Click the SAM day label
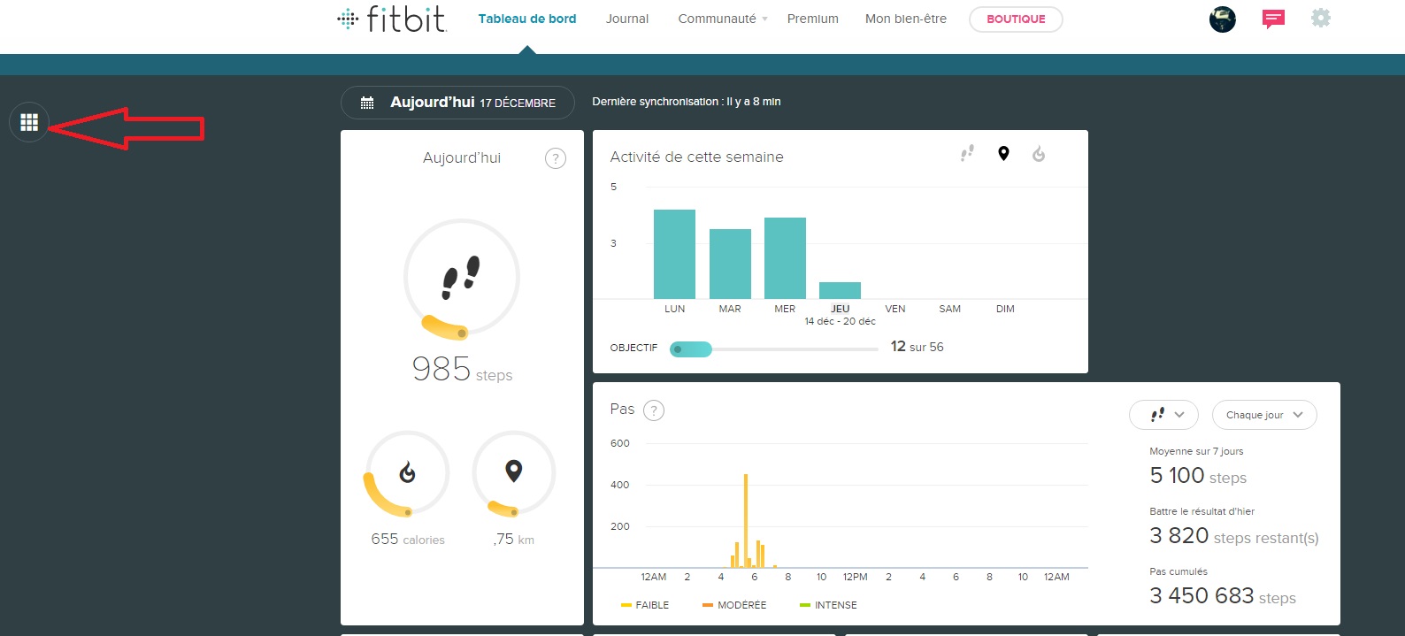 point(949,309)
